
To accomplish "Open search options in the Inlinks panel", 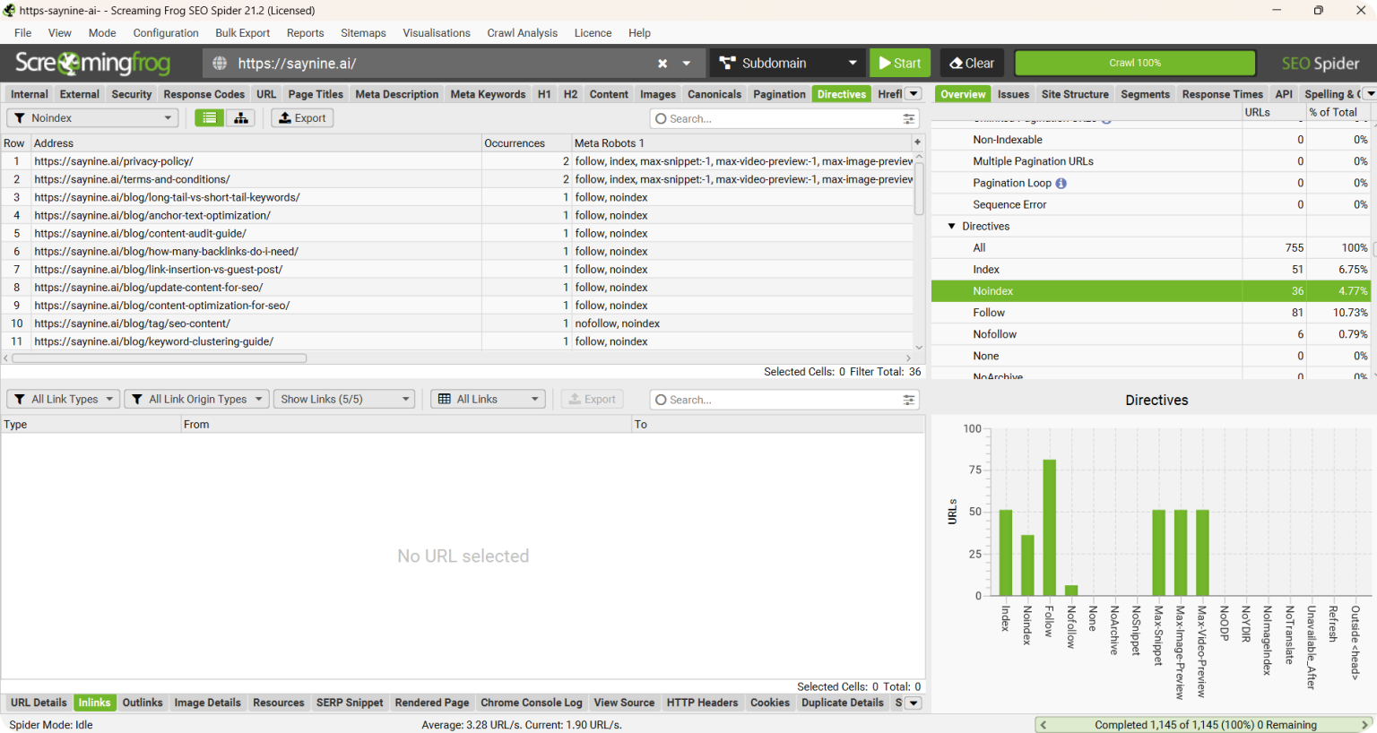I will (909, 400).
